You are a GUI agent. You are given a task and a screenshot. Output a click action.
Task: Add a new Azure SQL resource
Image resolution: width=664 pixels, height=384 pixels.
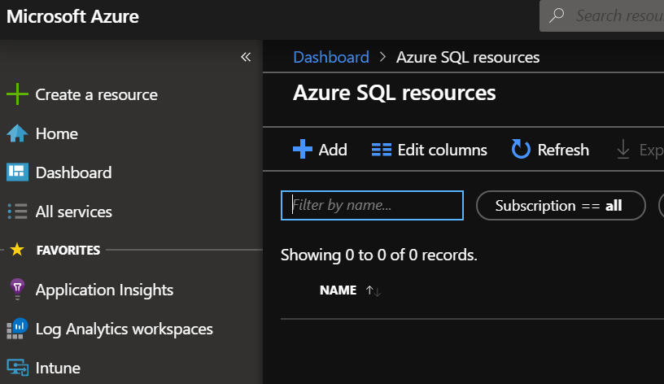pos(320,150)
